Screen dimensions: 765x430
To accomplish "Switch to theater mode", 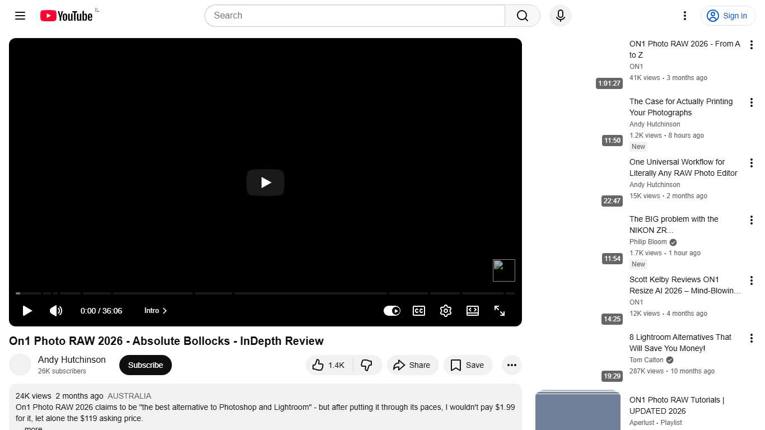I will pos(472,311).
